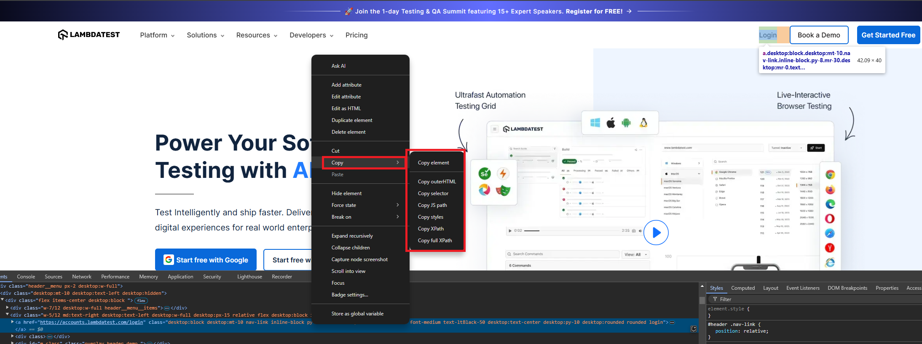Click the Book a Demo button
The height and width of the screenshot is (344, 922).
point(819,35)
